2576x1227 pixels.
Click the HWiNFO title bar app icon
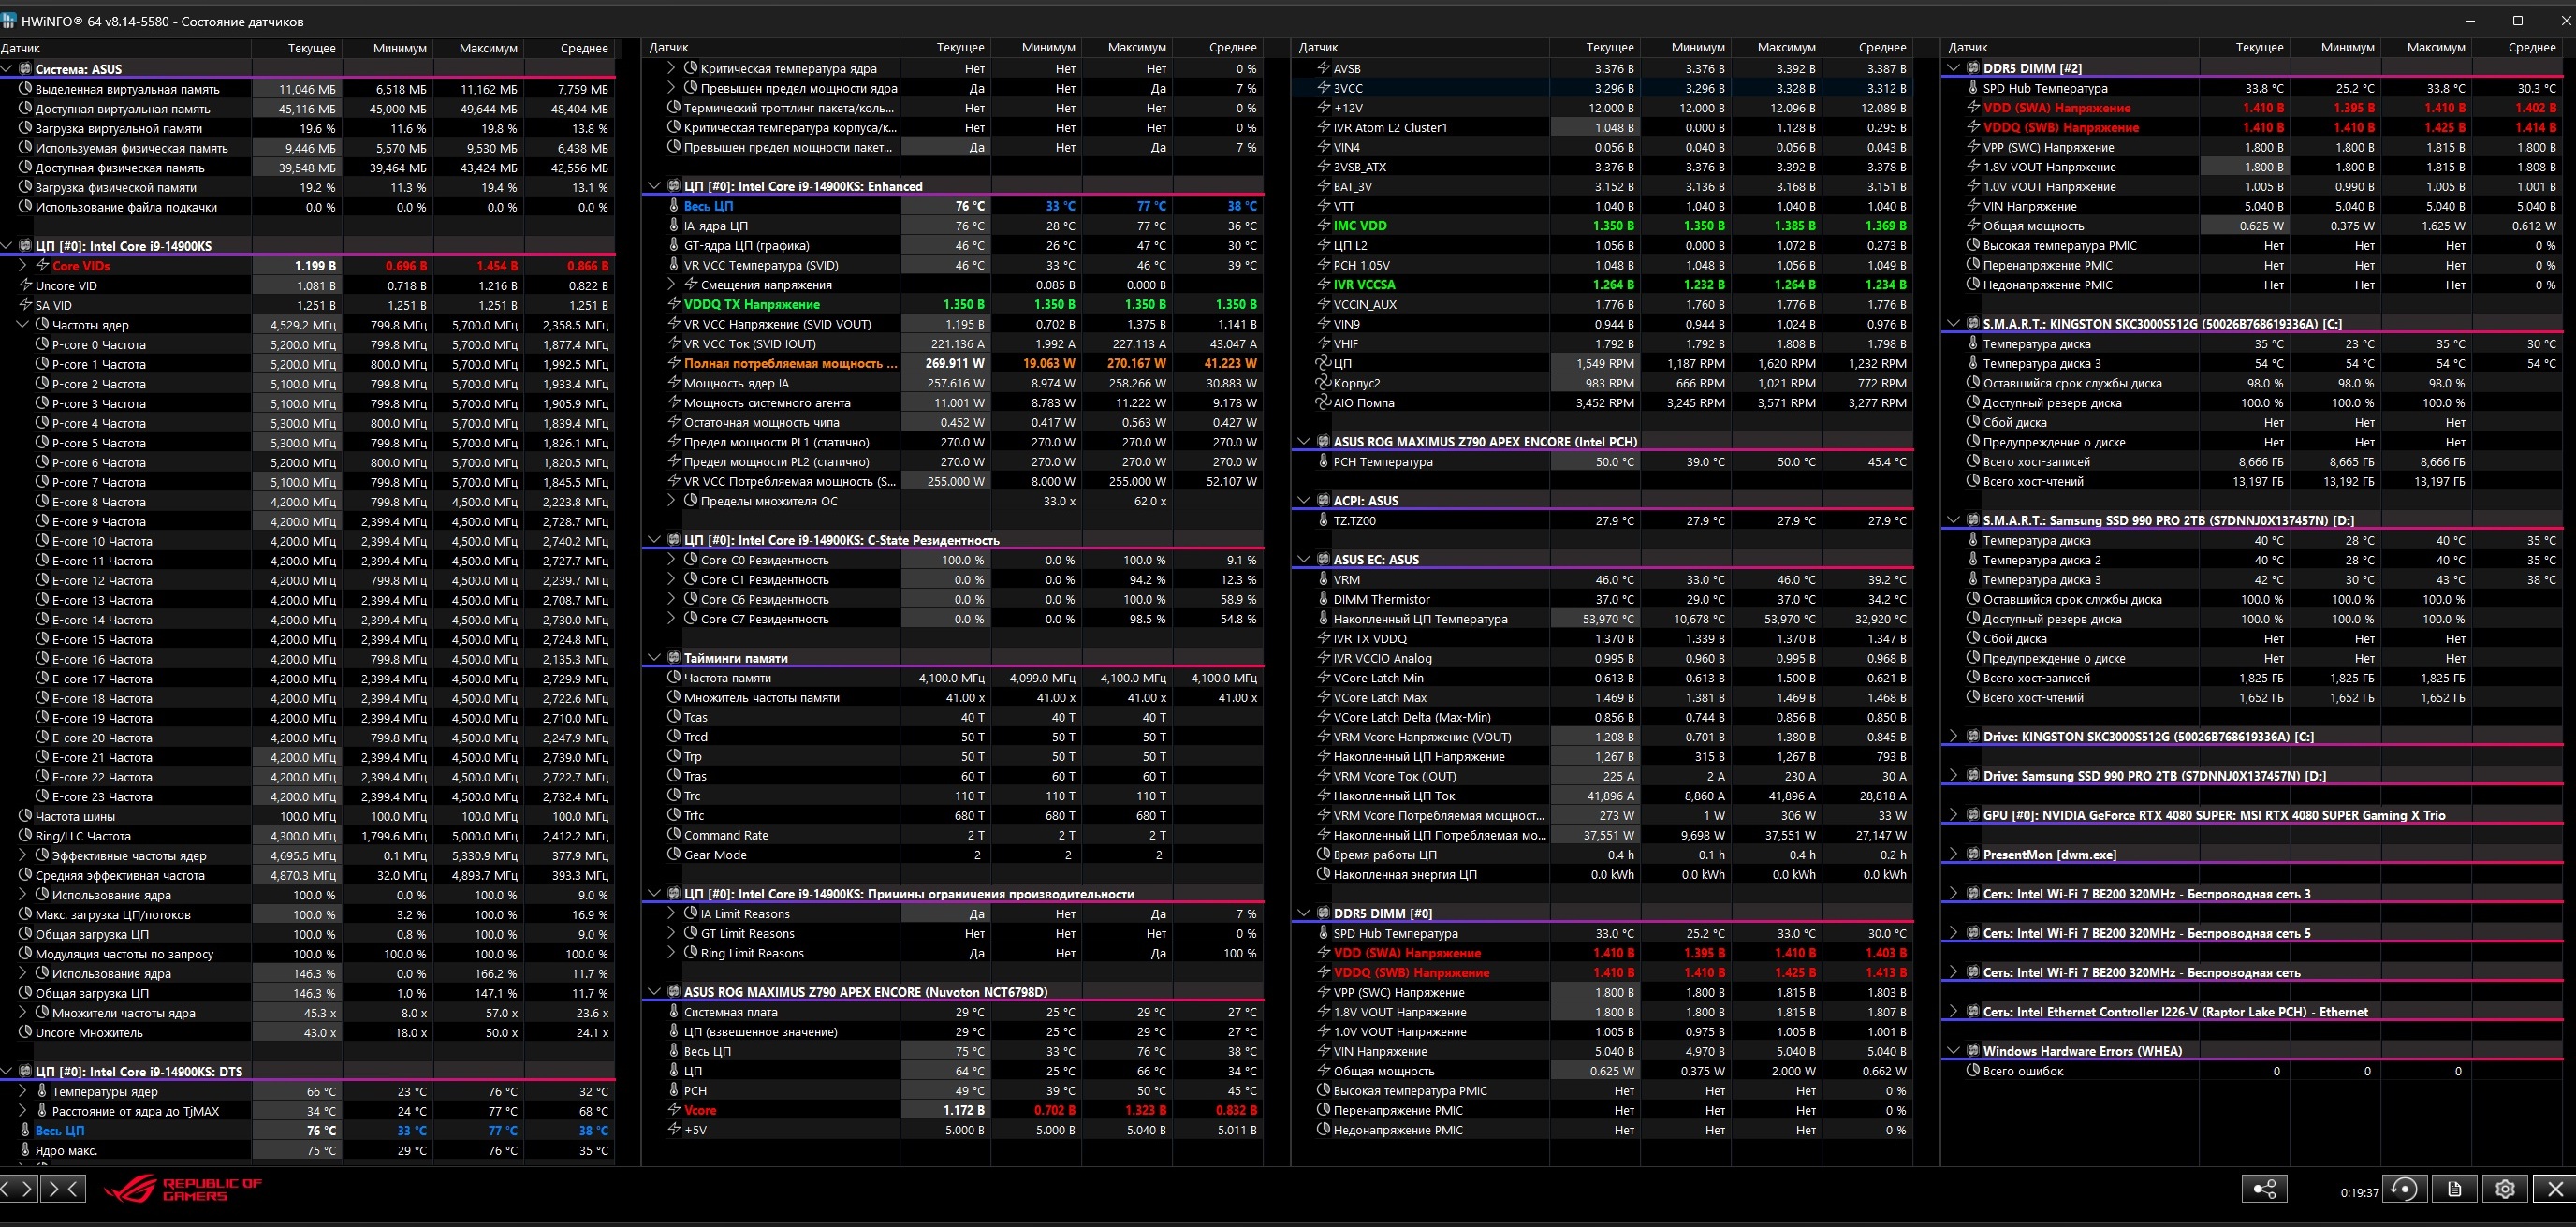[9, 21]
